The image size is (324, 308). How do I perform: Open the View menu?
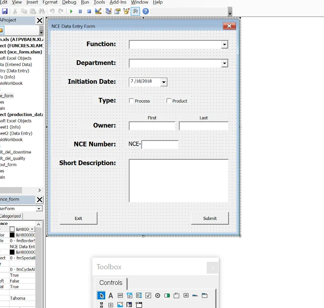pyautogui.click(x=17, y=2)
